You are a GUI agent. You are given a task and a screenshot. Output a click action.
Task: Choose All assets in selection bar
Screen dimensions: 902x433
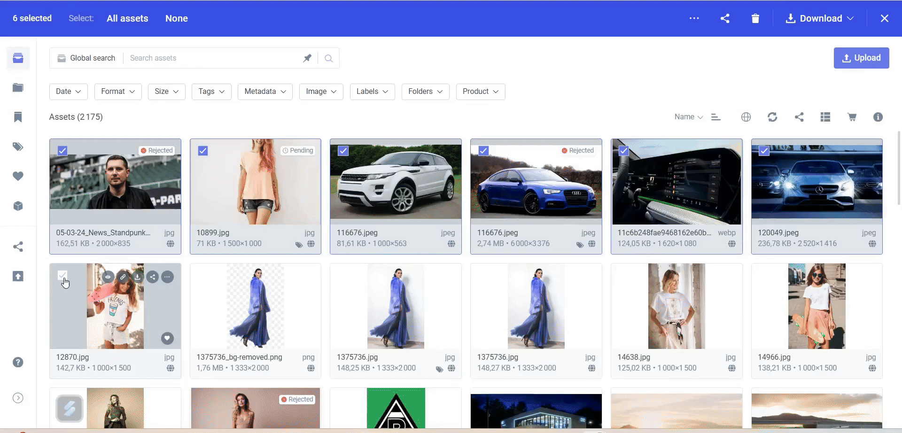[127, 18]
